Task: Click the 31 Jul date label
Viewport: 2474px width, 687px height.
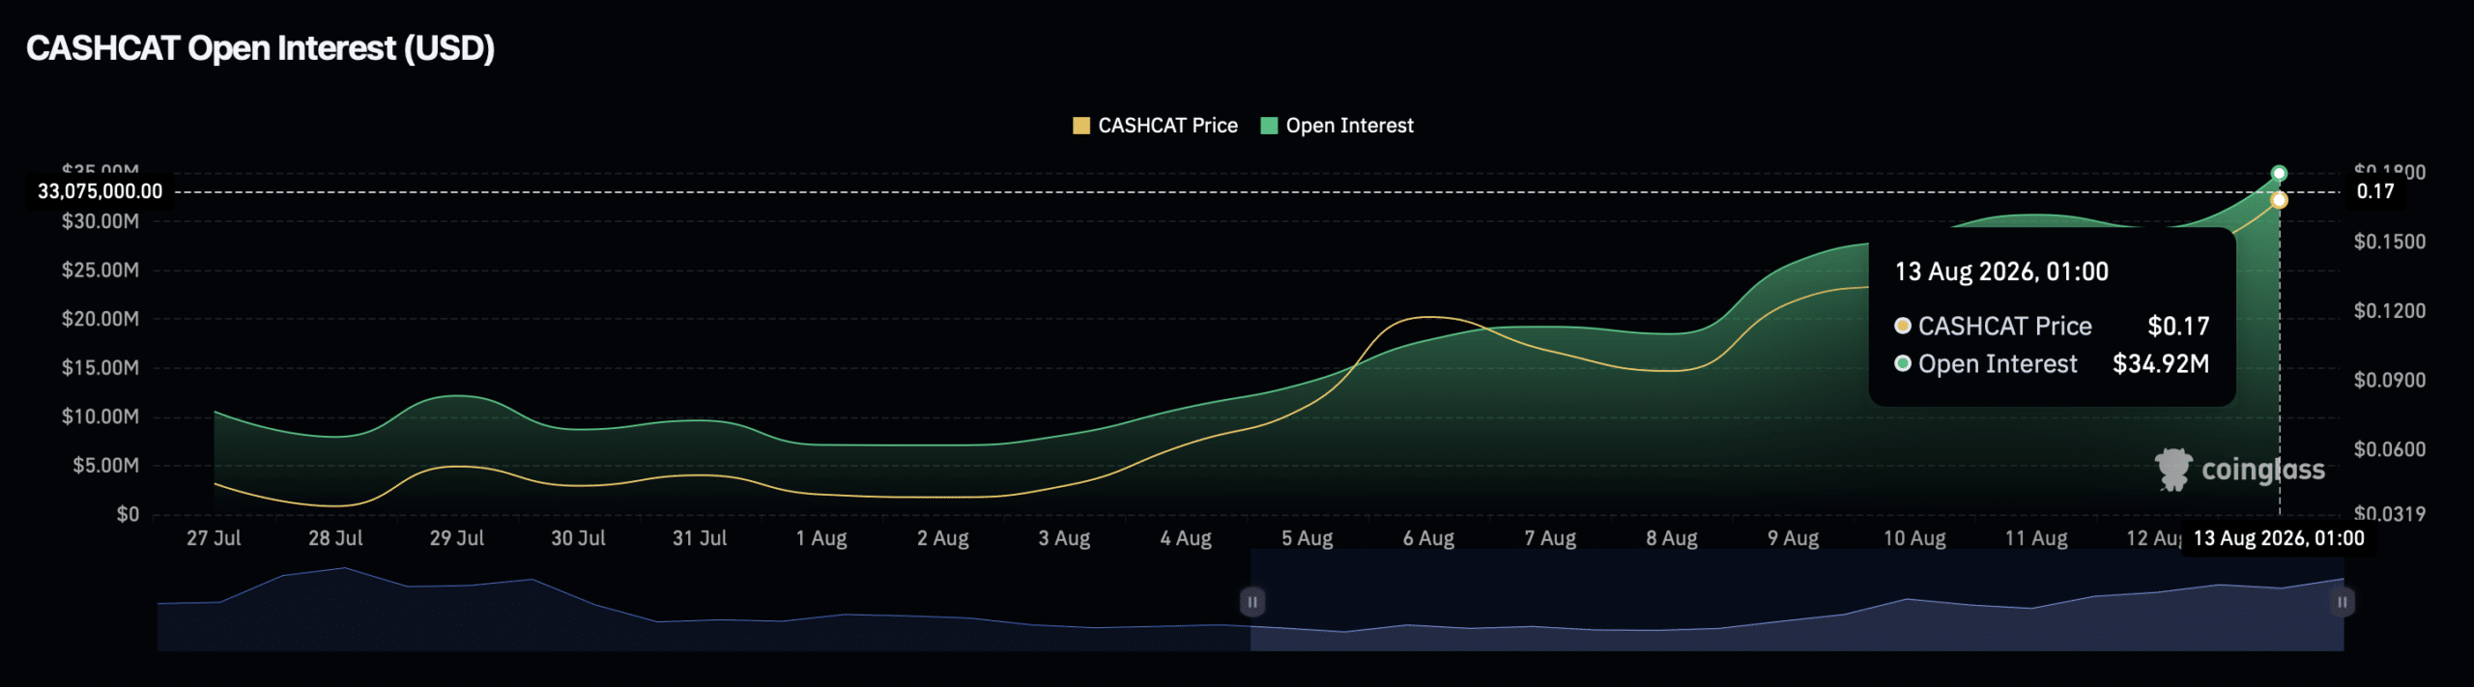Action: [x=700, y=538]
